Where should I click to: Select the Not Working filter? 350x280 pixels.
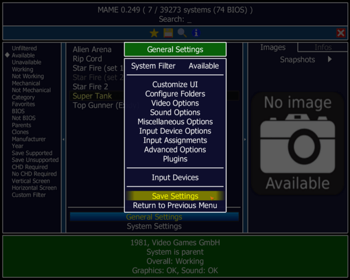28,77
